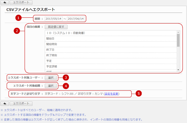Reset item order with 既定値に戻す button

pyautogui.click(x=56, y=27)
